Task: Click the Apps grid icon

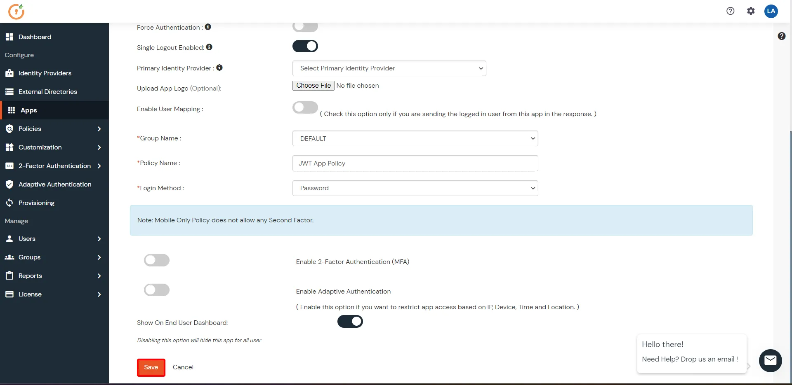Action: coord(12,110)
